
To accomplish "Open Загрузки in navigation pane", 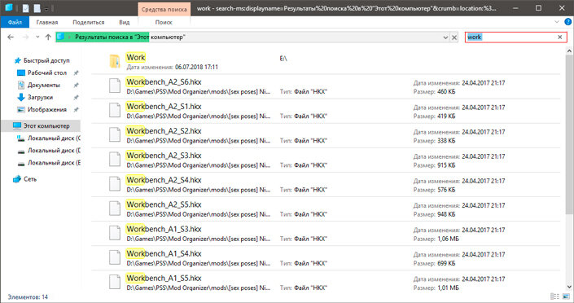I will pyautogui.click(x=40, y=98).
